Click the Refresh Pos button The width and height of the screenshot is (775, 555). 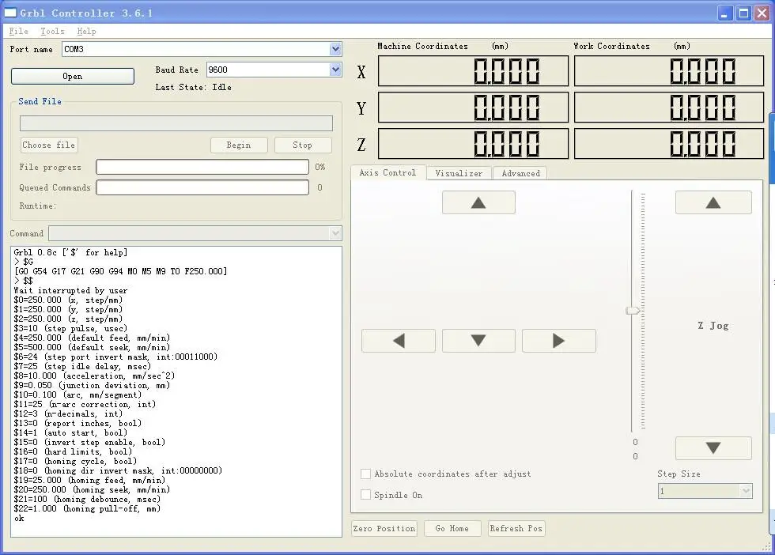516,528
